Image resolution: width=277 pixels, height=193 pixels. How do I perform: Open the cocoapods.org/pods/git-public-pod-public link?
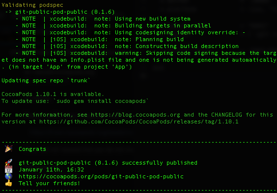pos(101,176)
